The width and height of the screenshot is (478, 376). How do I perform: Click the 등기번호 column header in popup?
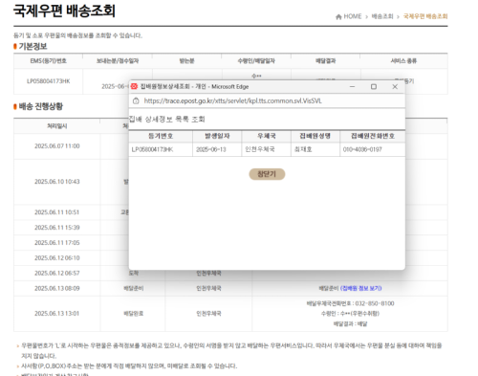click(161, 136)
